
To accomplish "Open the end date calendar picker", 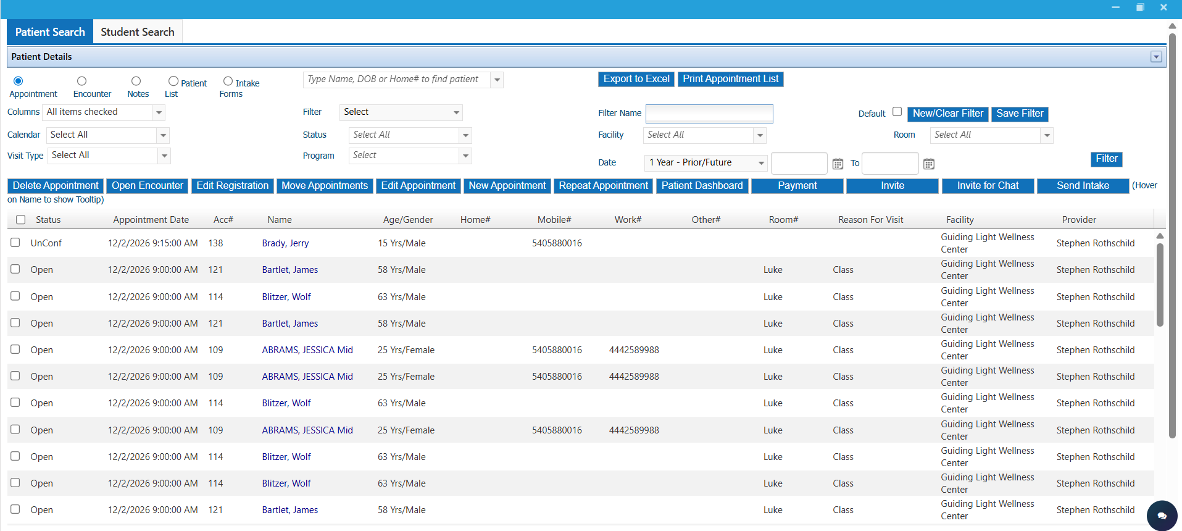I will pyautogui.click(x=928, y=164).
